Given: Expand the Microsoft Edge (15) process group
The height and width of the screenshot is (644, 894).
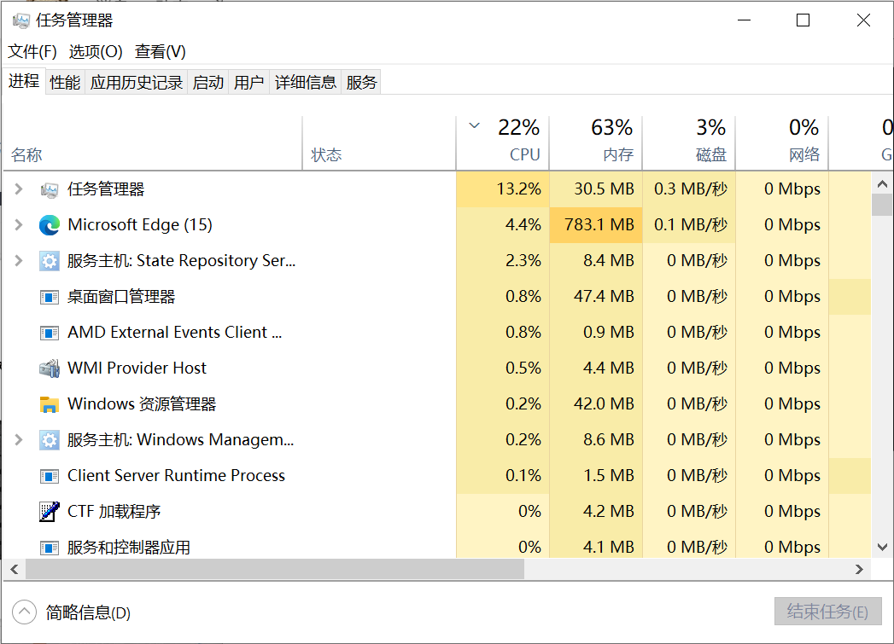Looking at the screenshot, I should [x=19, y=225].
